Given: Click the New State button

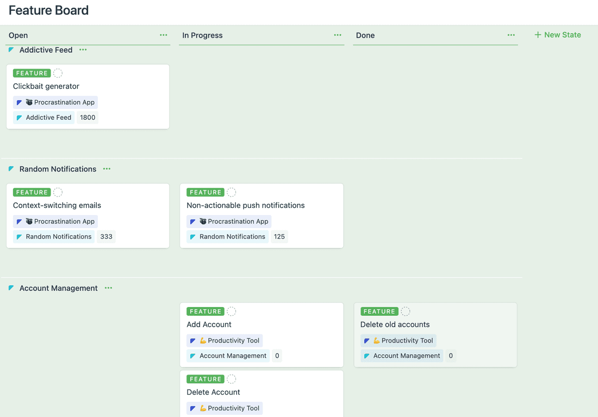Looking at the screenshot, I should 557,34.
